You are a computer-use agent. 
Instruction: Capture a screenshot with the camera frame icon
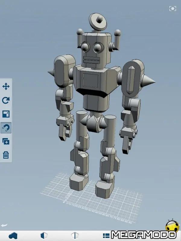tap(173, 8)
